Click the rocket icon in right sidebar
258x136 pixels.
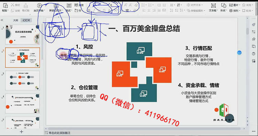[x=254, y=25]
